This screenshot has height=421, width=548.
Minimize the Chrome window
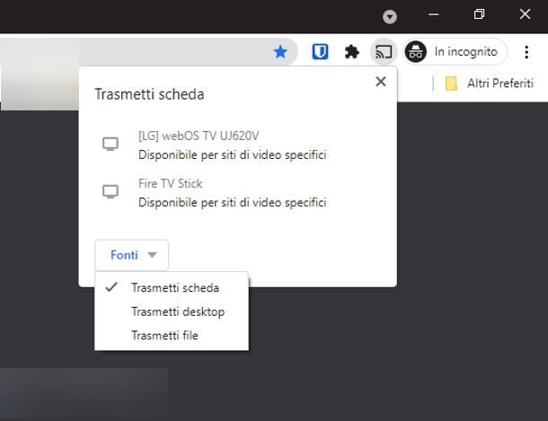(x=433, y=14)
